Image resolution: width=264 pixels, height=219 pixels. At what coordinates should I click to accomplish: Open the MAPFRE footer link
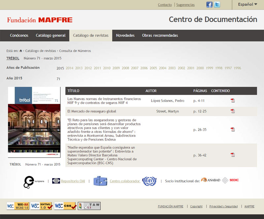(x=249, y=206)
